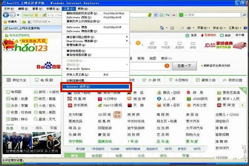The width and height of the screenshot is (249, 166).
Task: Open the address bar history dropdown arrow
Action: pyautogui.click(x=155, y=15)
